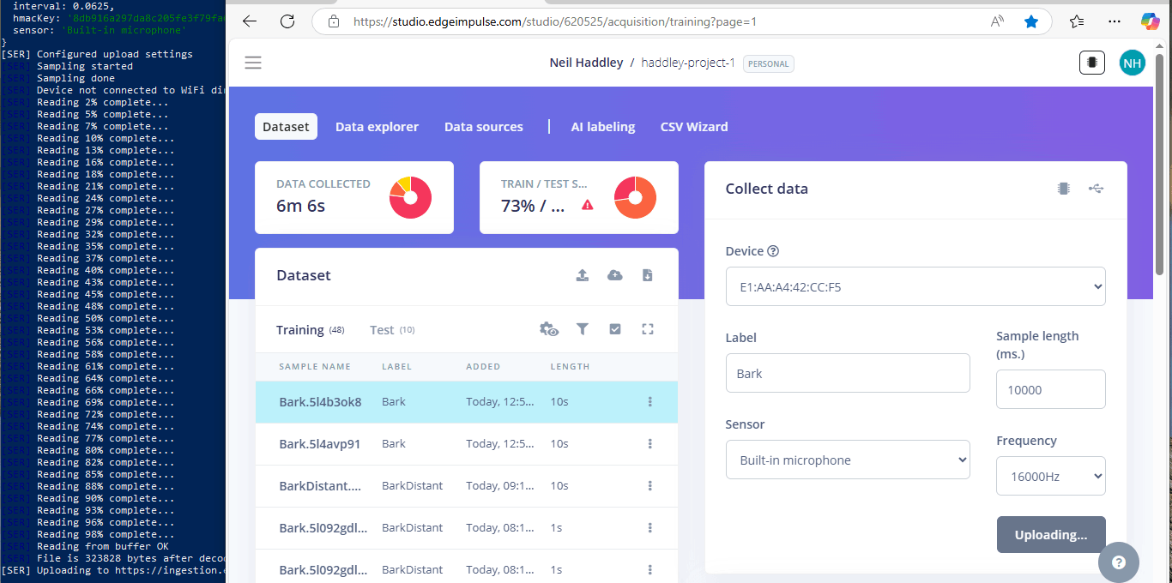Click the target device chip icon in header
This screenshot has width=1172, height=583.
1092,63
